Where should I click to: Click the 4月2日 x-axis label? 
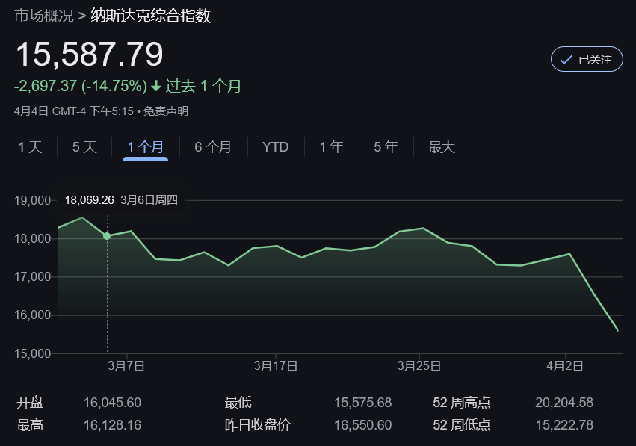click(x=564, y=366)
